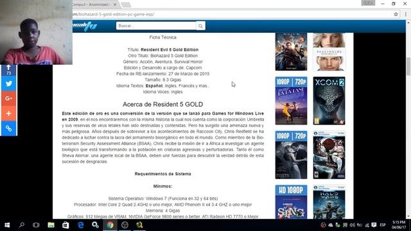Open Windows taskbar search
The height and width of the screenshot is (231, 411).
pyautogui.click(x=22, y=225)
